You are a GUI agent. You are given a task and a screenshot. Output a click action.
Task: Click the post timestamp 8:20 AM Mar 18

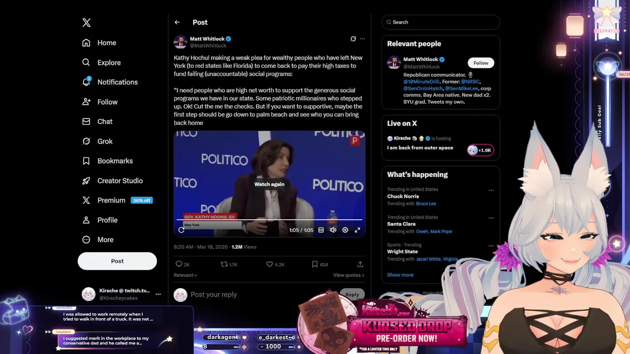pyautogui.click(x=200, y=247)
